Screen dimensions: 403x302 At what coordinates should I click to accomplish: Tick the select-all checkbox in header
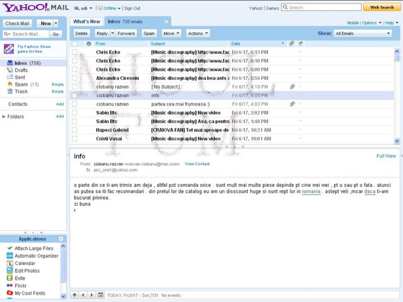pos(75,44)
